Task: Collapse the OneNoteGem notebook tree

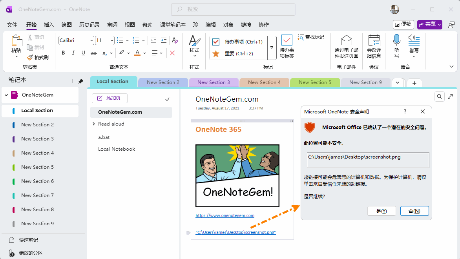Action: [6, 95]
